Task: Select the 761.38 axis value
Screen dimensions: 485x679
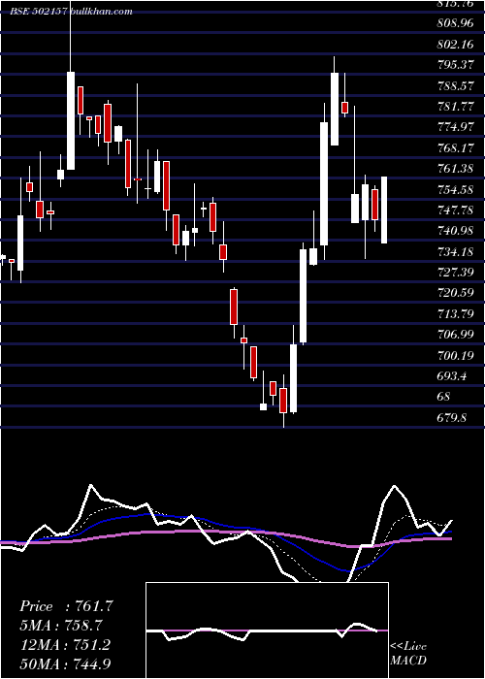Action: (455, 169)
